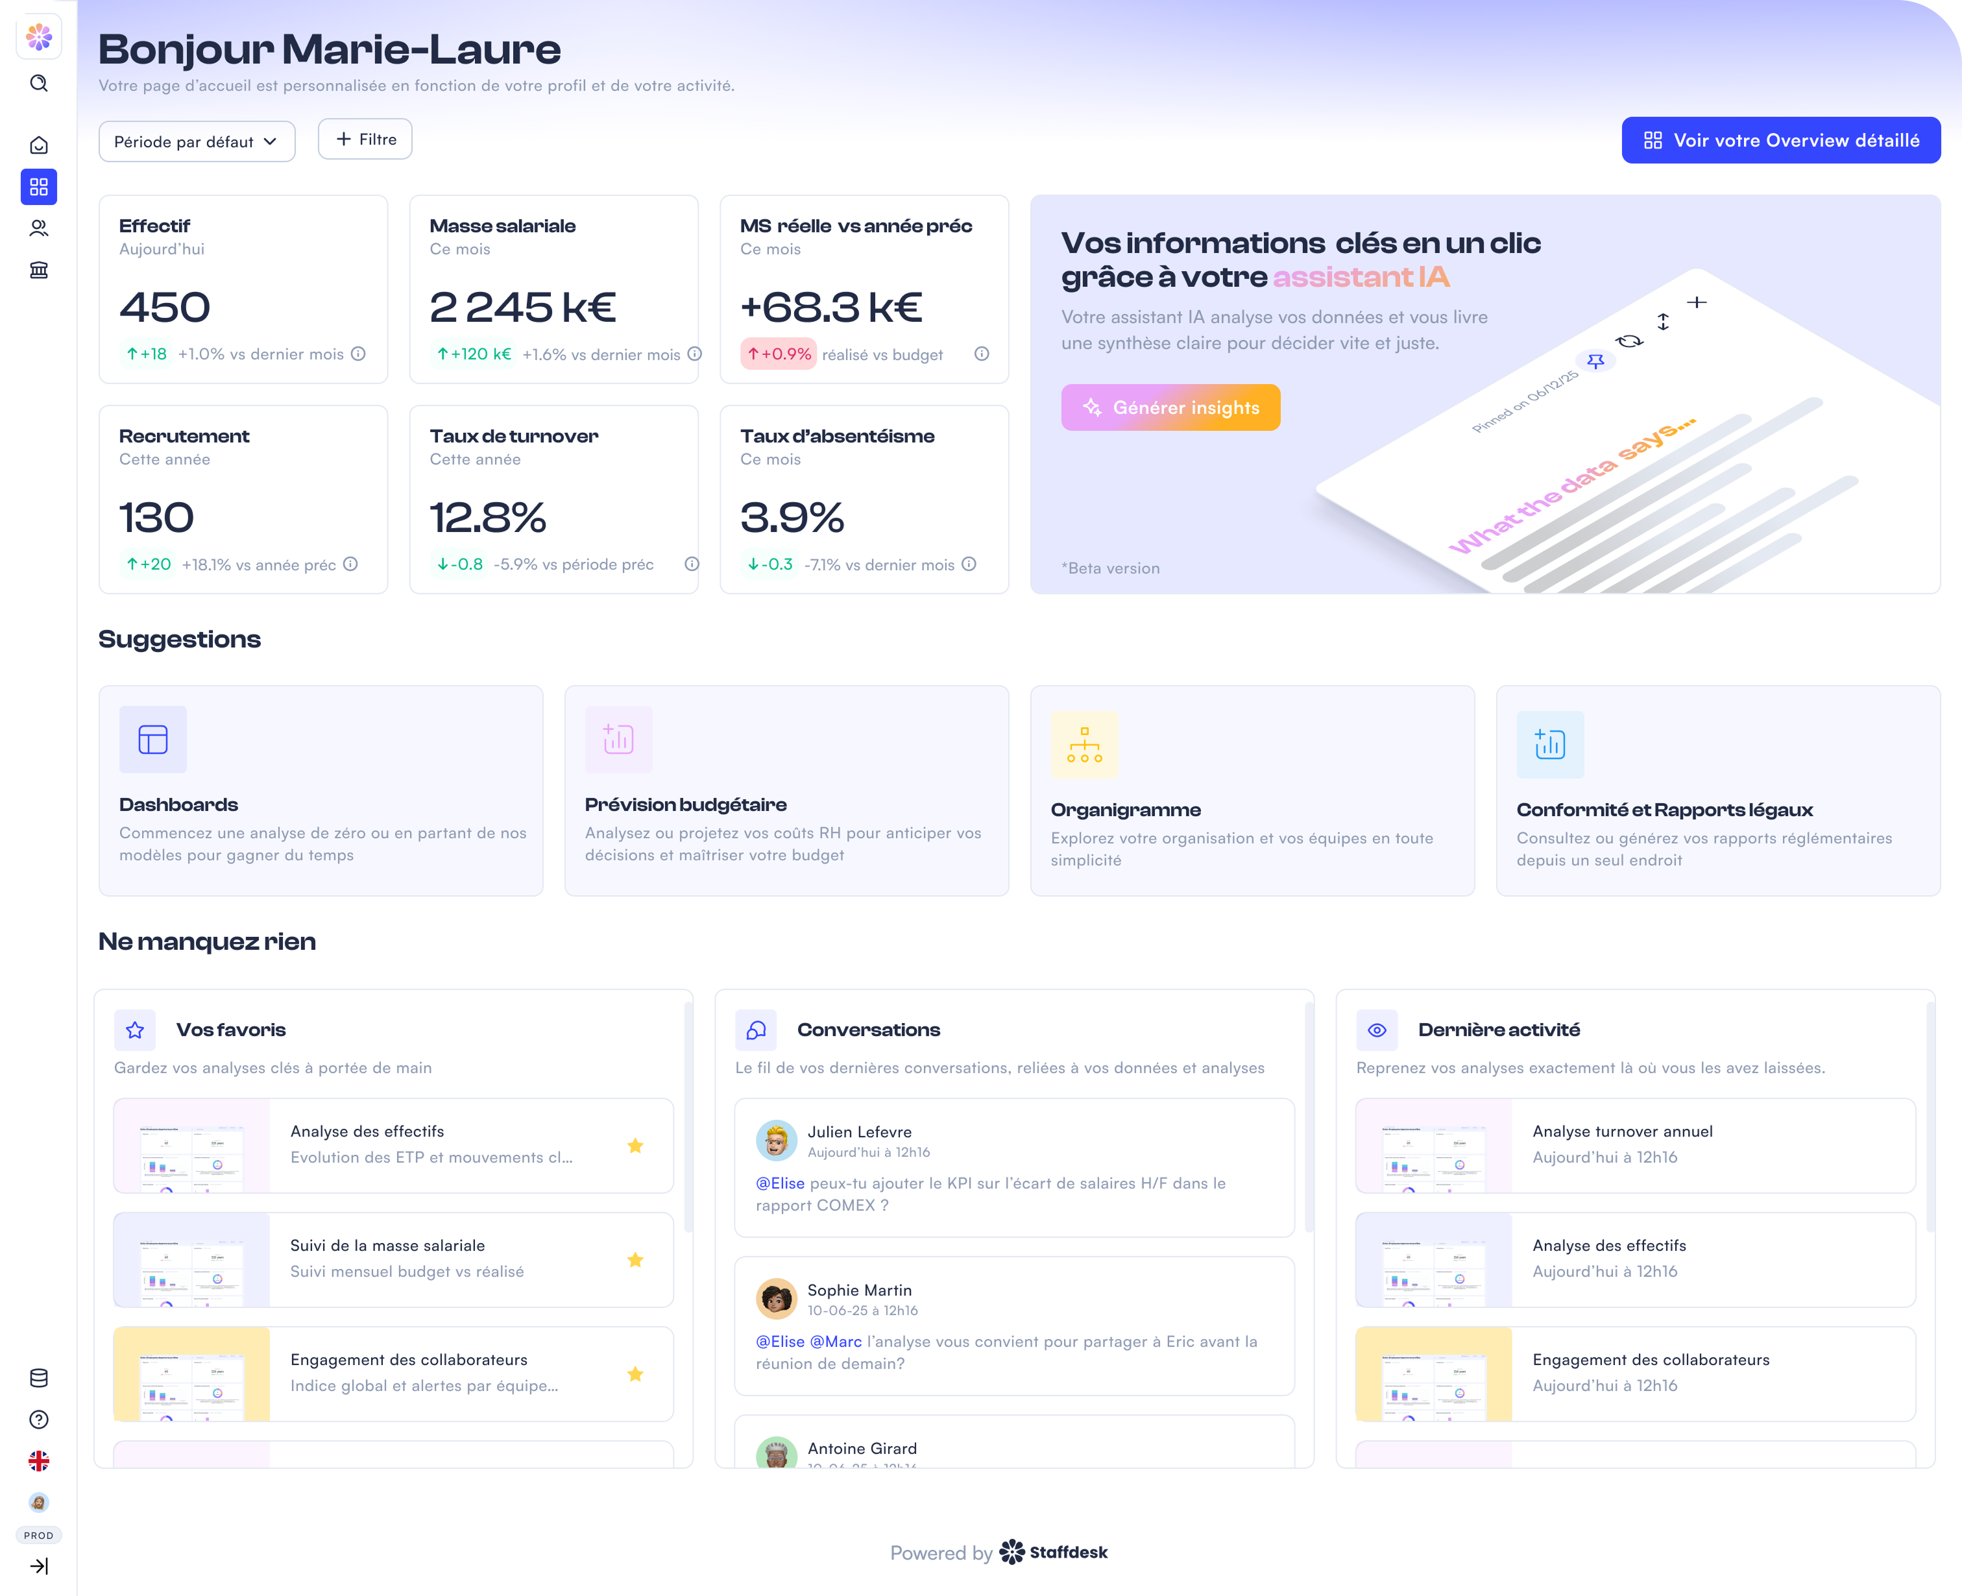The width and height of the screenshot is (1962, 1596).
Task: Click the bank building sidebar icon
Action: point(39,269)
